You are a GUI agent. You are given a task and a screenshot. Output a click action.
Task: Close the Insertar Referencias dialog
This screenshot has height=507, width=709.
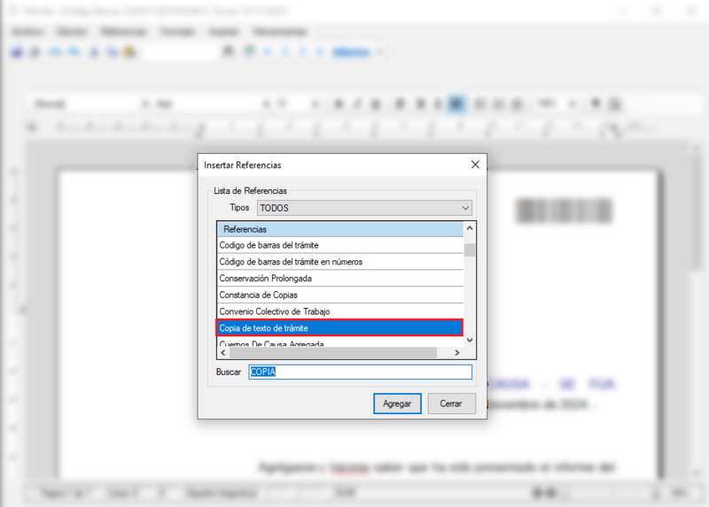pyautogui.click(x=475, y=165)
